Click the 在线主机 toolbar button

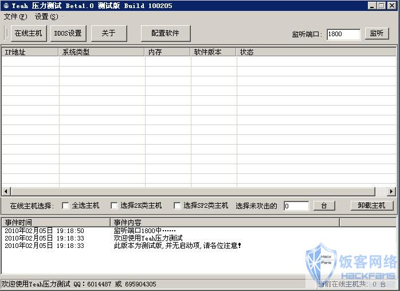[x=29, y=33]
